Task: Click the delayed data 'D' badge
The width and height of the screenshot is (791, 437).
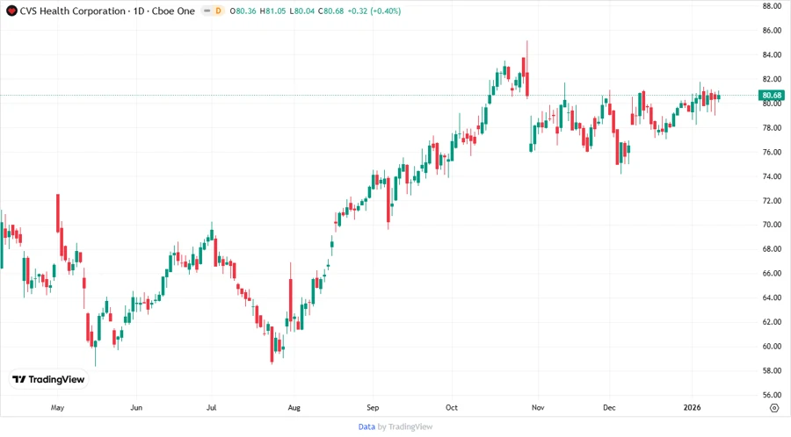Action: pos(218,11)
